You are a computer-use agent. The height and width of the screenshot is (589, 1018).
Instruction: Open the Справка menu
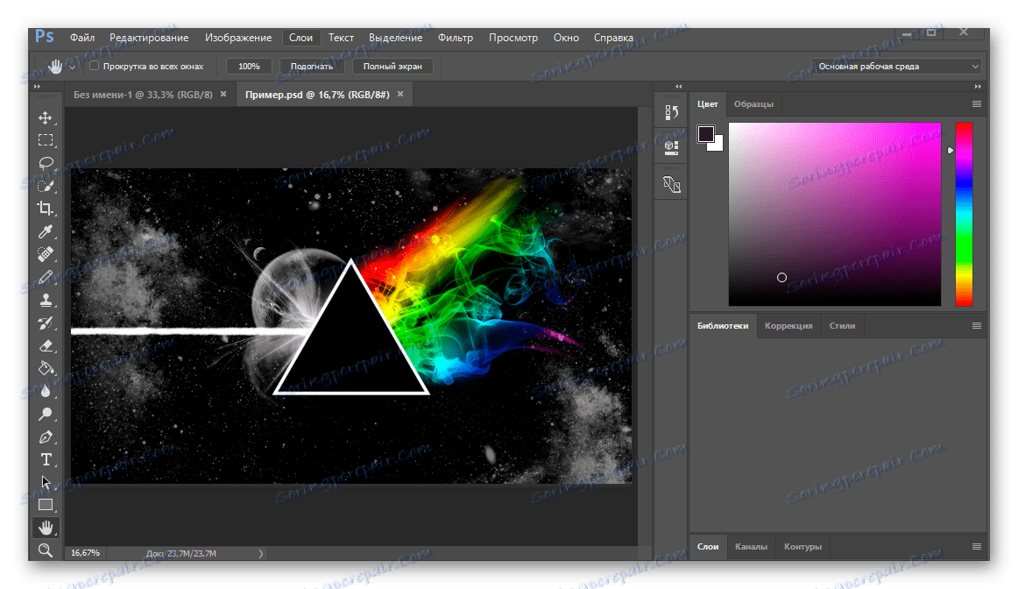tap(613, 38)
